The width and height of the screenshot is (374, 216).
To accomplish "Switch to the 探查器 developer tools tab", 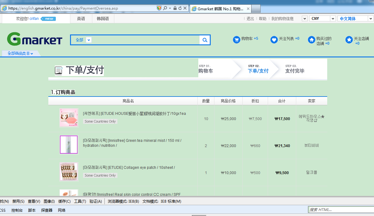I will click(47, 210).
